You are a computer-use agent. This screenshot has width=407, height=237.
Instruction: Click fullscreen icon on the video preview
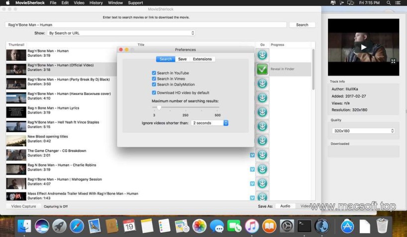tap(393, 61)
